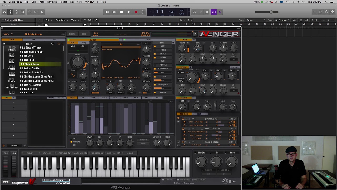This screenshot has height=190, width=337.
Task: Open the Mix menu in menu bar
Action: 72,2
